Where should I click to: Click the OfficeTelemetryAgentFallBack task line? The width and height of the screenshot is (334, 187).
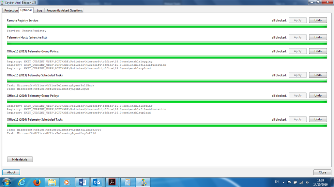[51, 86]
